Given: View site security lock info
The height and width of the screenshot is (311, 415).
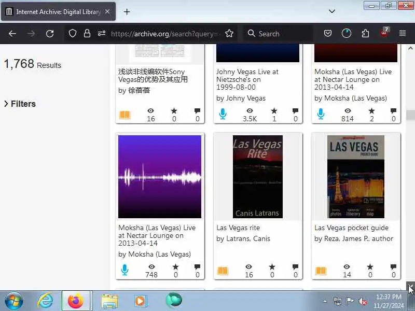Looking at the screenshot, I should pyautogui.click(x=87, y=34).
